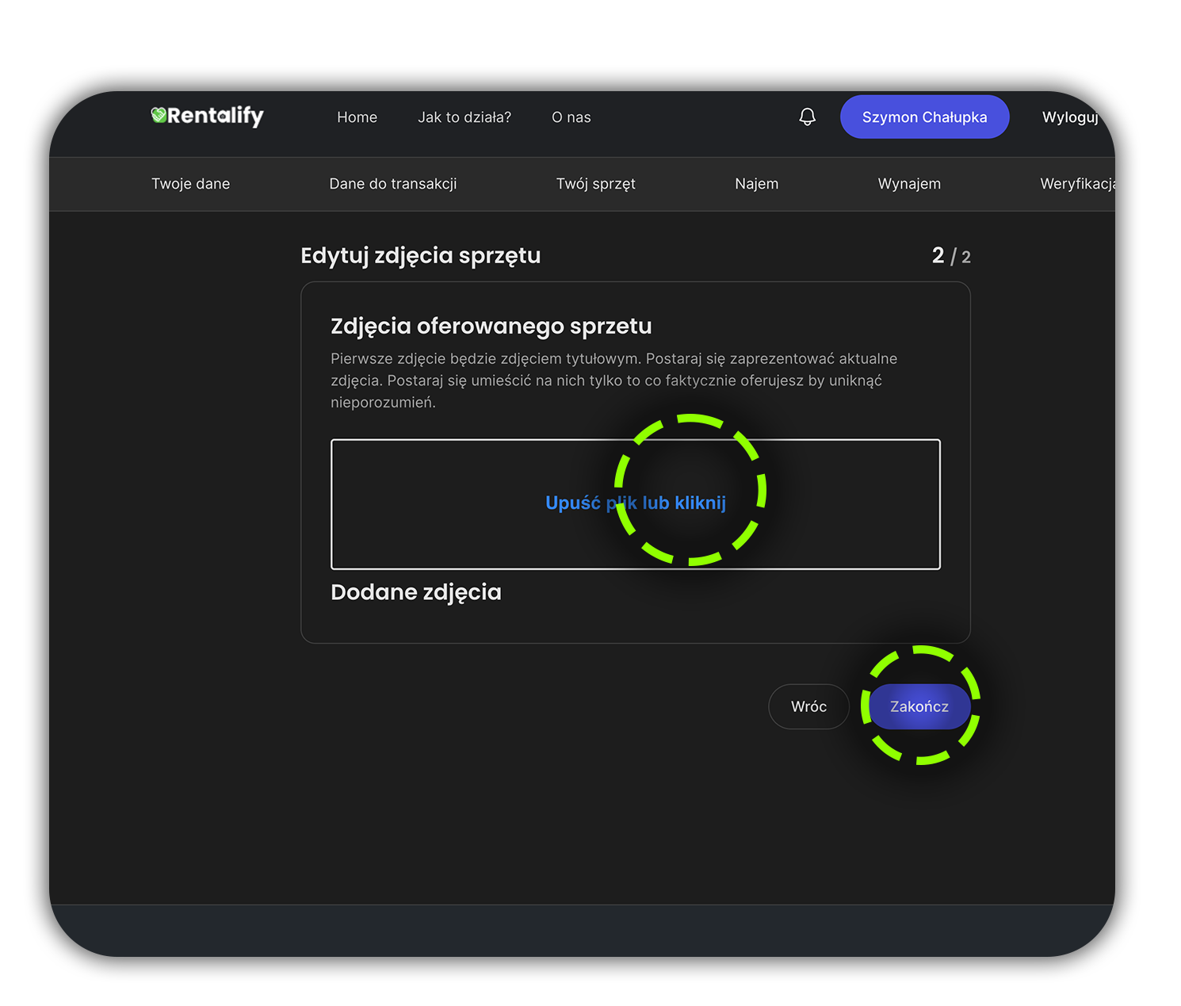Click the '2 / 2' step indicator
1181x1006 pixels.
tap(950, 256)
